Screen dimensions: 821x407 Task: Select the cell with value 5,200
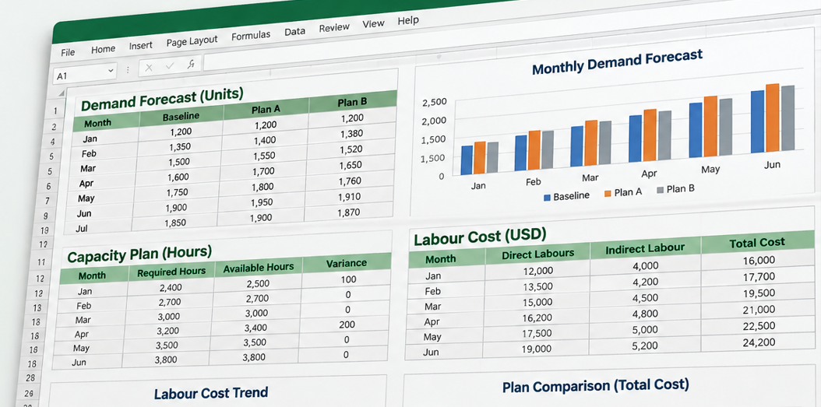click(x=645, y=346)
